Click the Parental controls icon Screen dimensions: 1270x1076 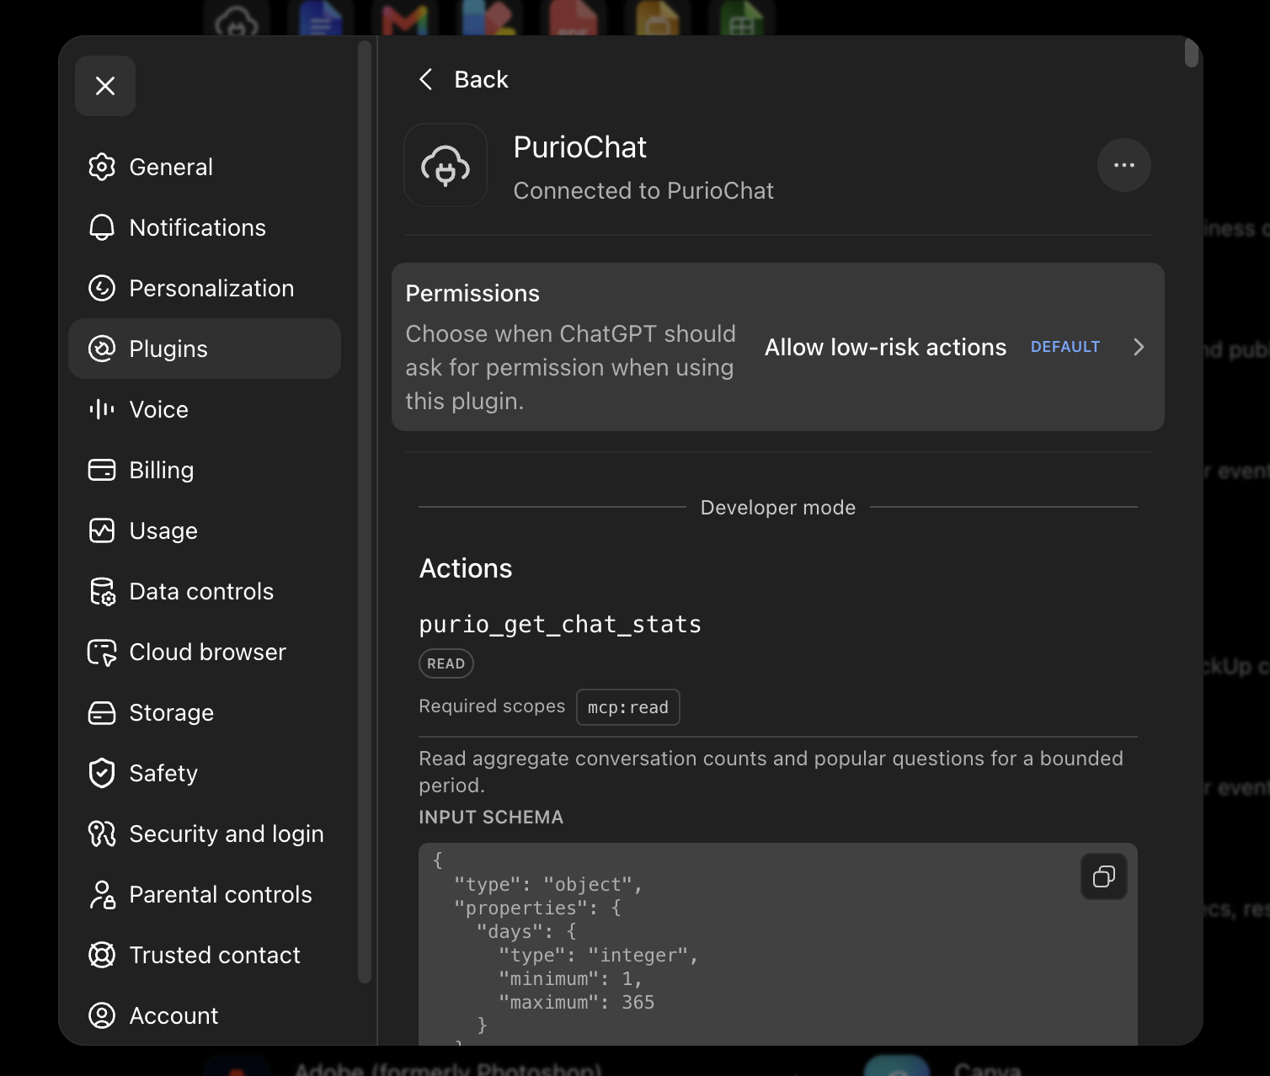click(x=102, y=894)
